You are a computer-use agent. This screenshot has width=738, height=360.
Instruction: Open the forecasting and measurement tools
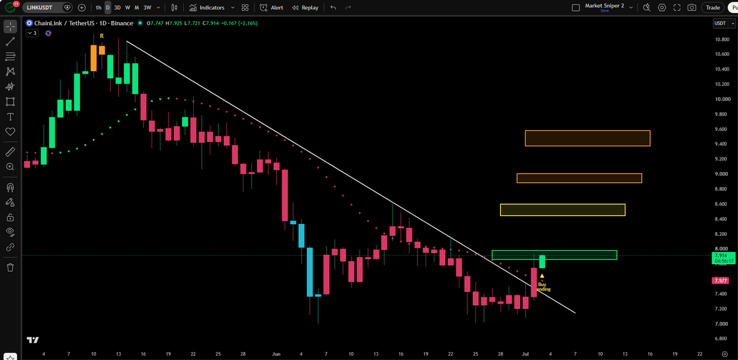pos(10,87)
